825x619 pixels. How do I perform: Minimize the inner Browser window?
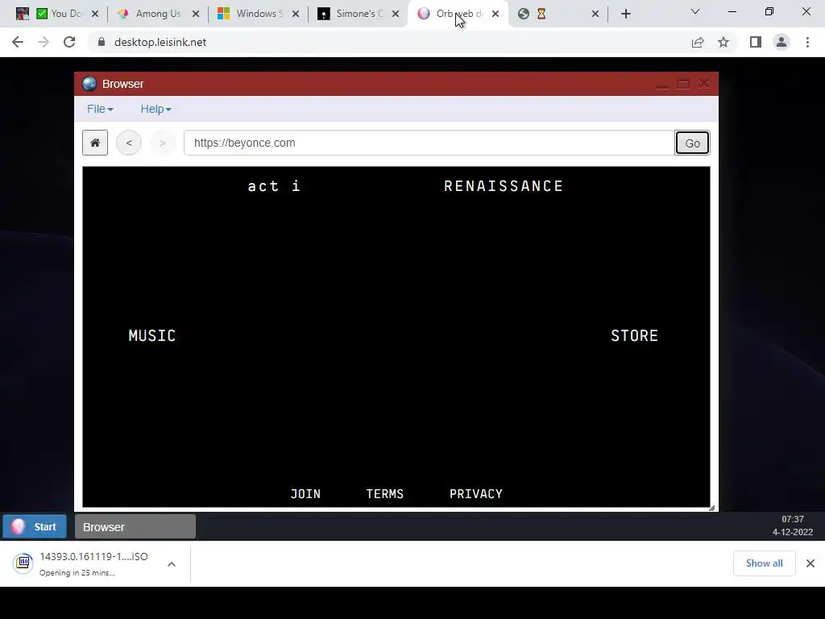pyautogui.click(x=662, y=84)
